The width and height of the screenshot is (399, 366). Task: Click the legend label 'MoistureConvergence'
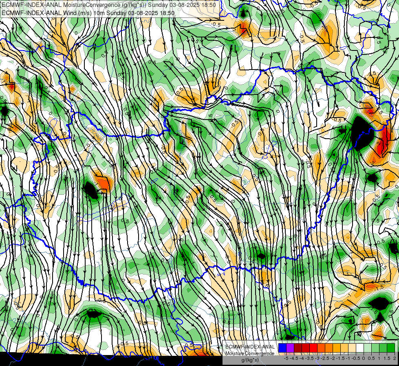pos(250,353)
